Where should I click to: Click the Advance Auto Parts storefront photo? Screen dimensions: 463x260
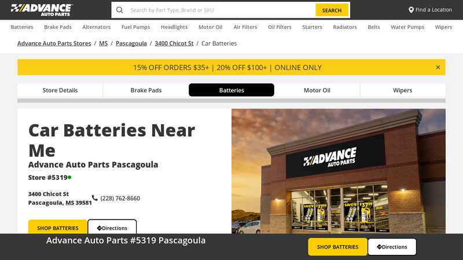tap(339, 171)
